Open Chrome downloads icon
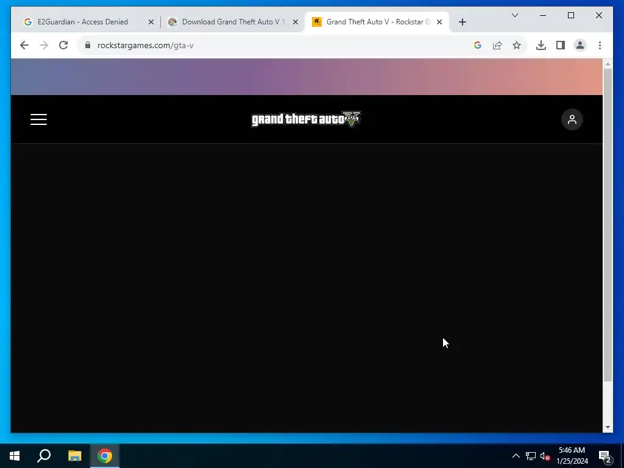 coord(541,45)
